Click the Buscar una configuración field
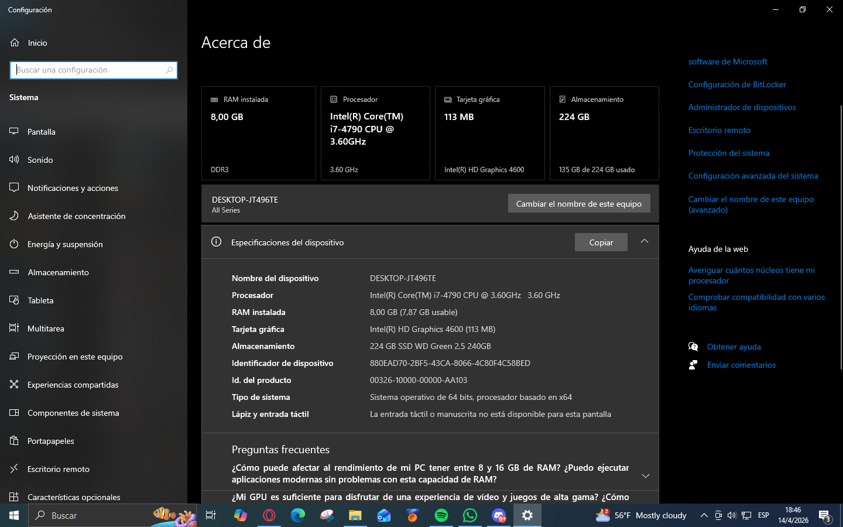 (94, 70)
